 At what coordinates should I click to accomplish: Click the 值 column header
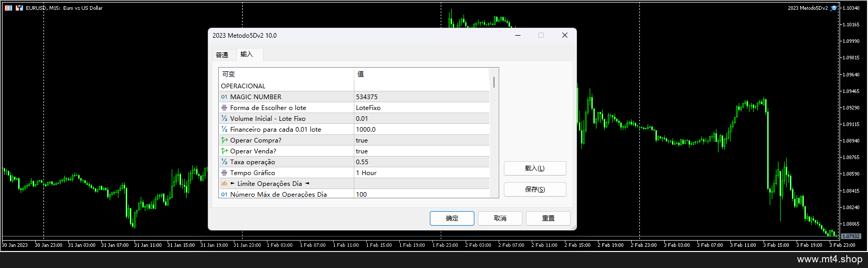coord(422,74)
